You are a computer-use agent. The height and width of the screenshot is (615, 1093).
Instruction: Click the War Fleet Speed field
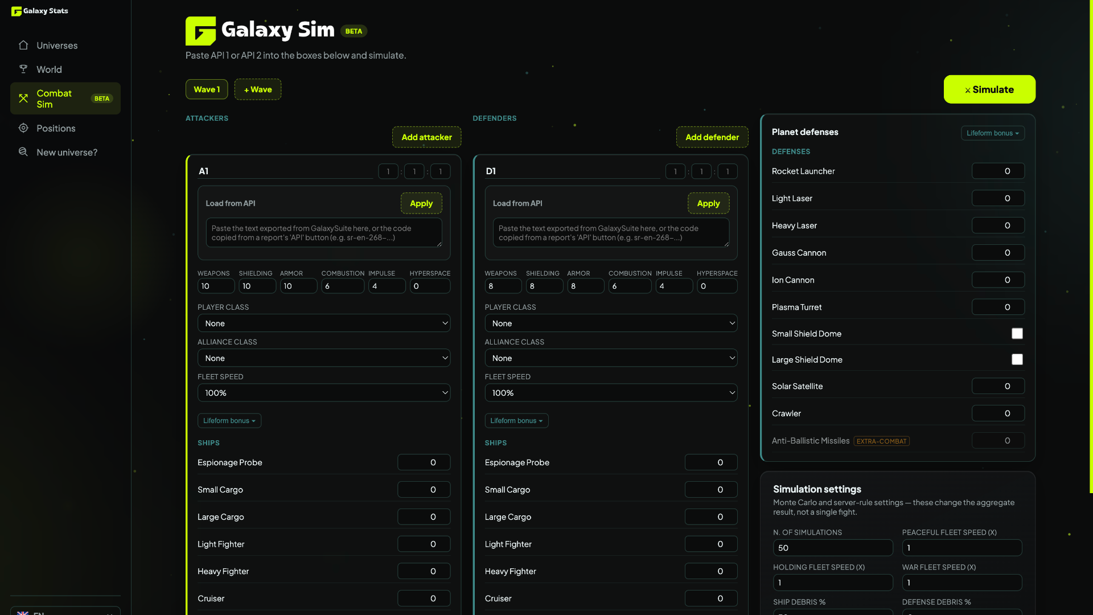(962, 583)
